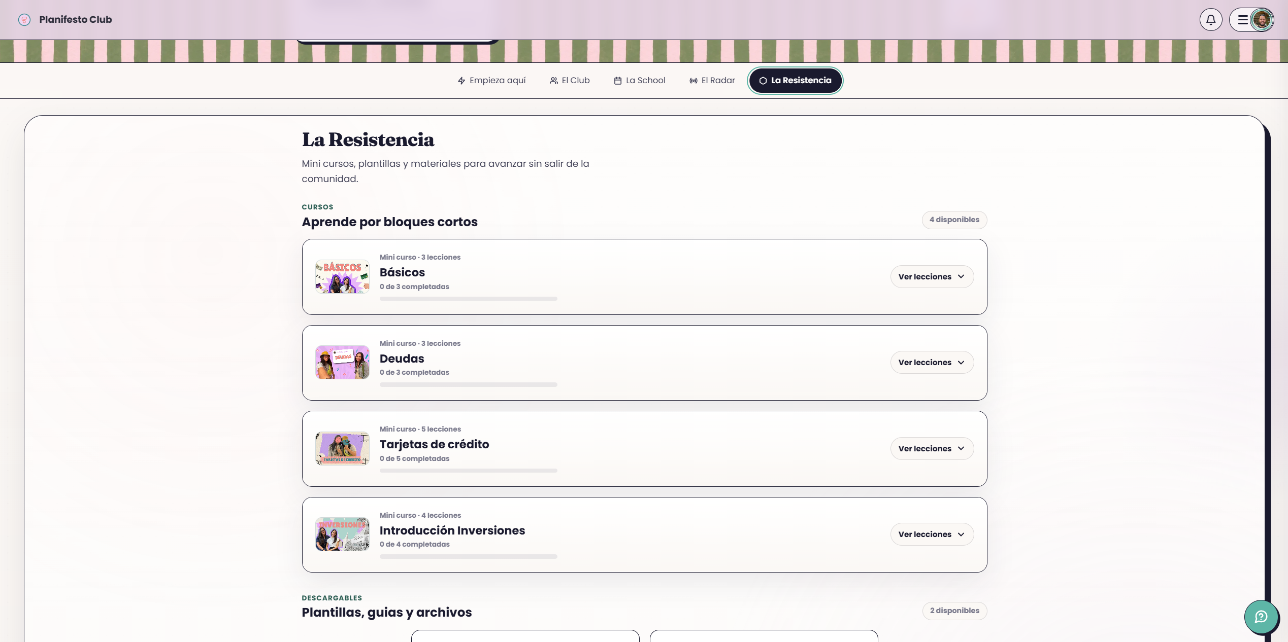Click the lightning icon beside Empieza aquí
1288x642 pixels.
pos(461,81)
